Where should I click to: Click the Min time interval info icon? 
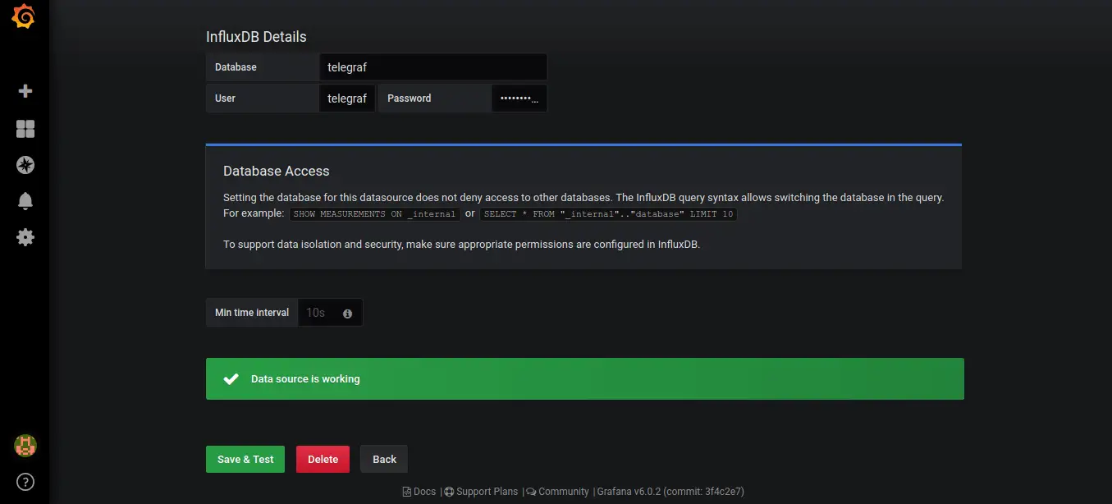click(x=346, y=313)
